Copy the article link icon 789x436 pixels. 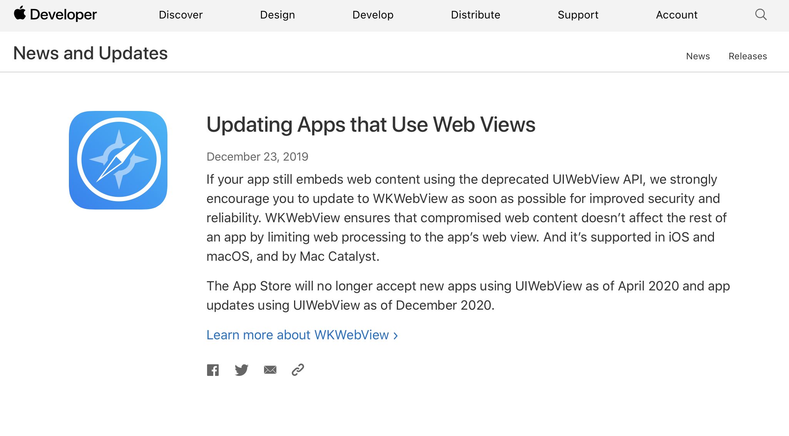(x=298, y=370)
